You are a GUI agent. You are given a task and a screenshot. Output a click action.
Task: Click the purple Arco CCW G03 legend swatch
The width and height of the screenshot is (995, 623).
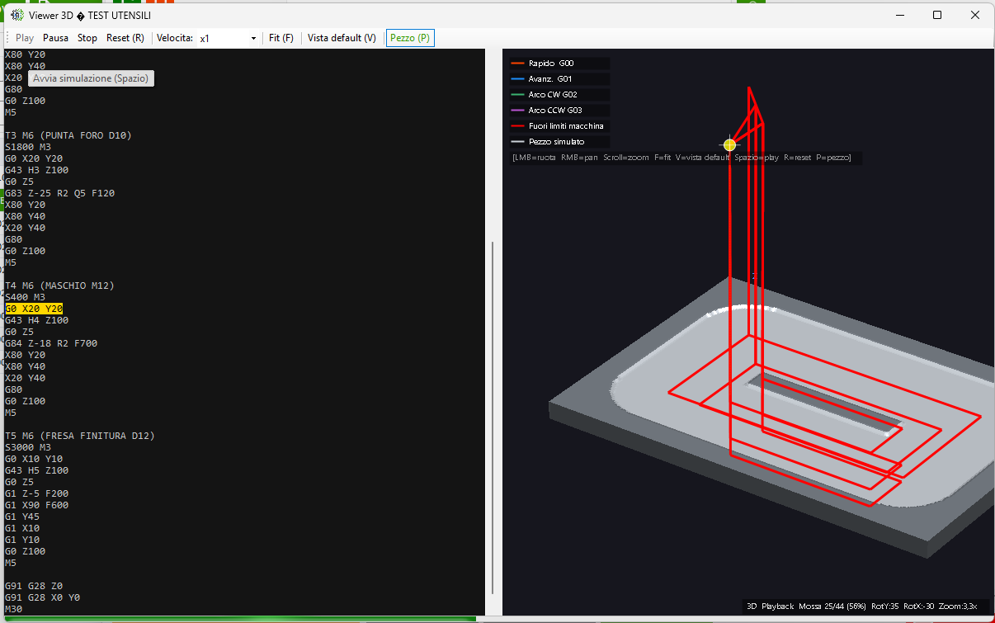(x=517, y=111)
